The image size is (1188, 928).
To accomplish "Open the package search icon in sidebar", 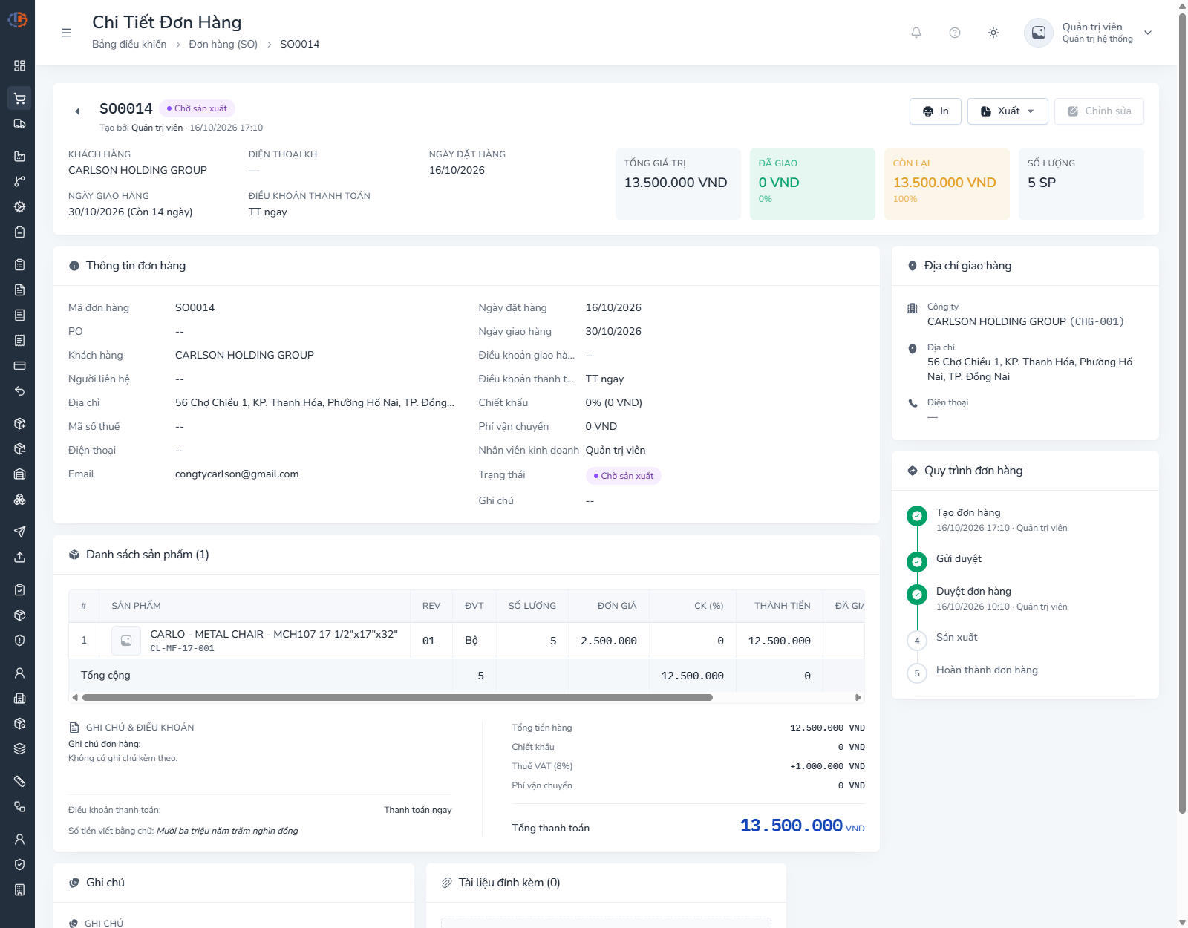I will point(19,723).
